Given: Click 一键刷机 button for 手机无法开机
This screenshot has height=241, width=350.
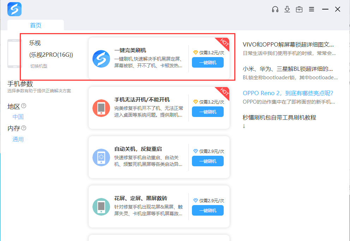Looking at the screenshot, I should pos(208,112).
